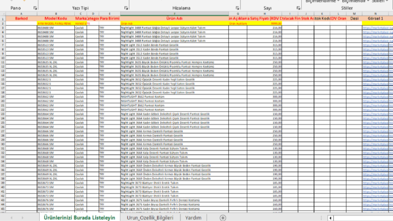Select model code 8653652 S in row 15
The image size is (393, 221).
coord(56,79)
